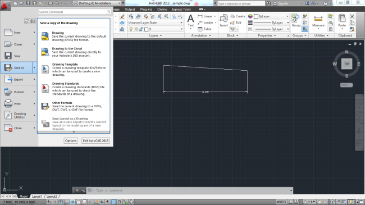This screenshot has height=205, width=365.
Task: Click the Linear dimension icon
Action: 200,16
